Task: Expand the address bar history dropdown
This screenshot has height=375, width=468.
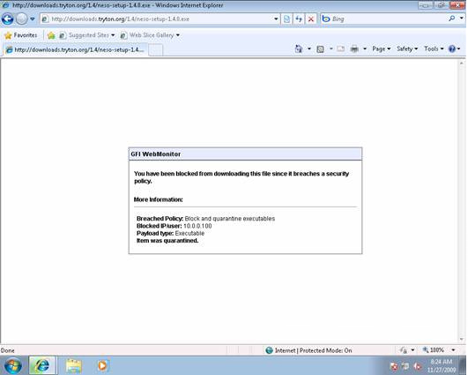Action: pyautogui.click(x=276, y=19)
